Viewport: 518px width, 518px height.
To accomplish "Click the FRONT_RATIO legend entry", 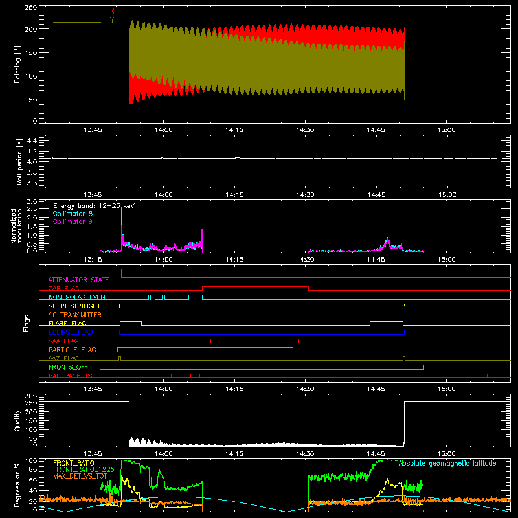I will coord(74,463).
